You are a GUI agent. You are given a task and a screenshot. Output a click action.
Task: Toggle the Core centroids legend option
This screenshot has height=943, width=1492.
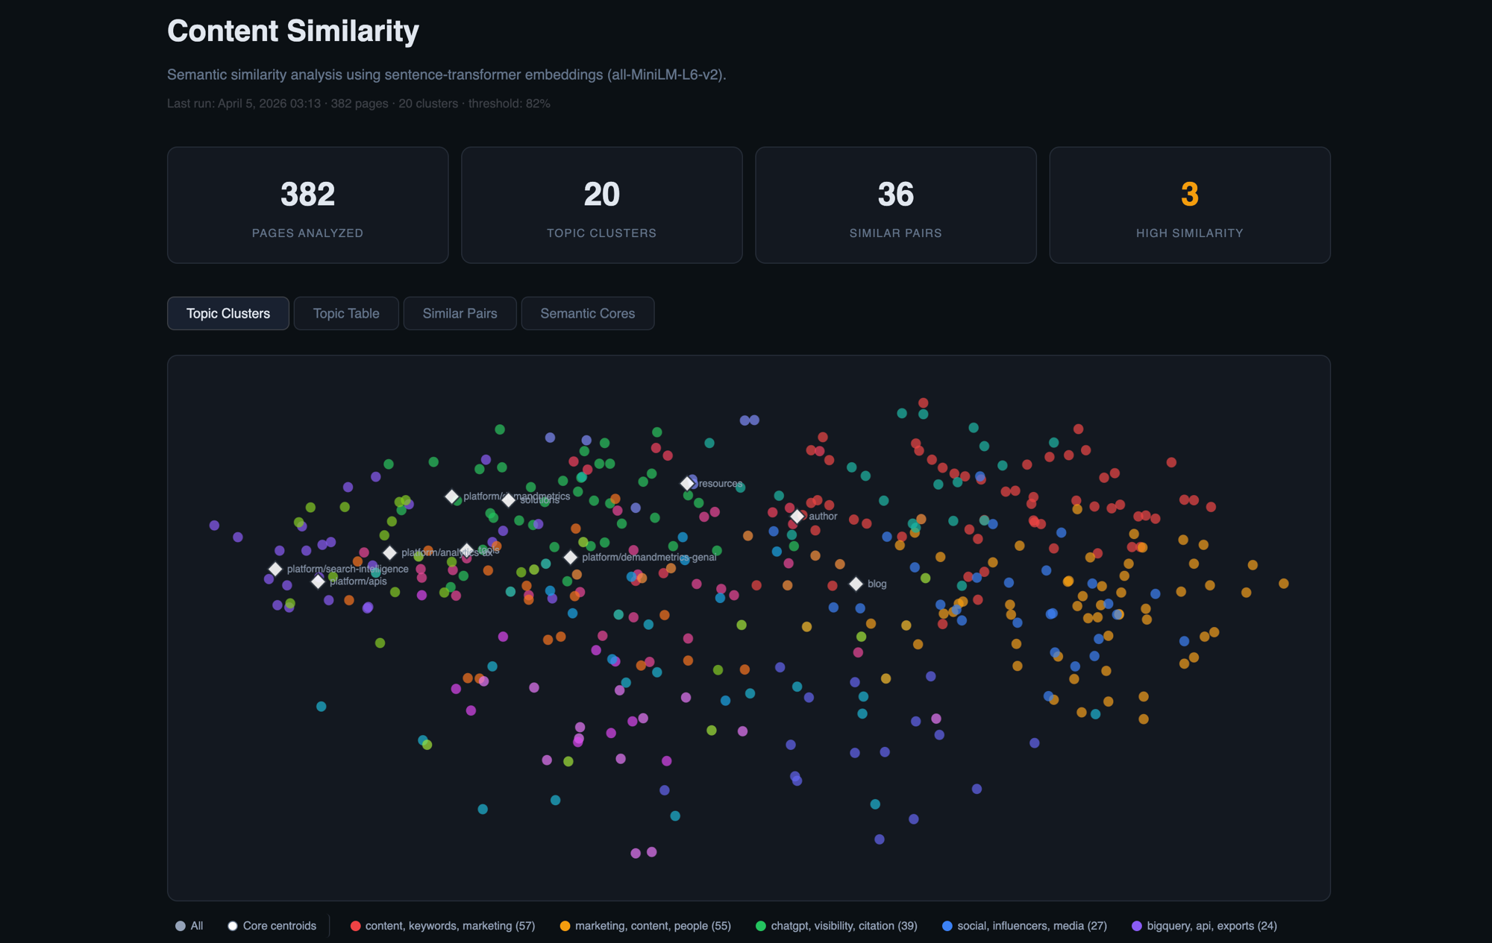(x=272, y=925)
